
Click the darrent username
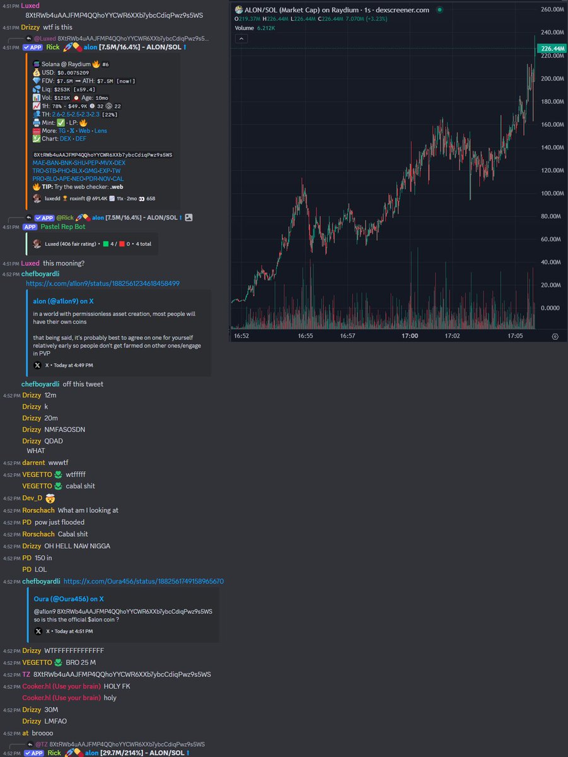click(33, 462)
